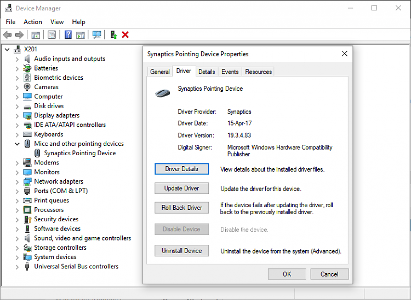Open the Action menu

click(x=33, y=22)
